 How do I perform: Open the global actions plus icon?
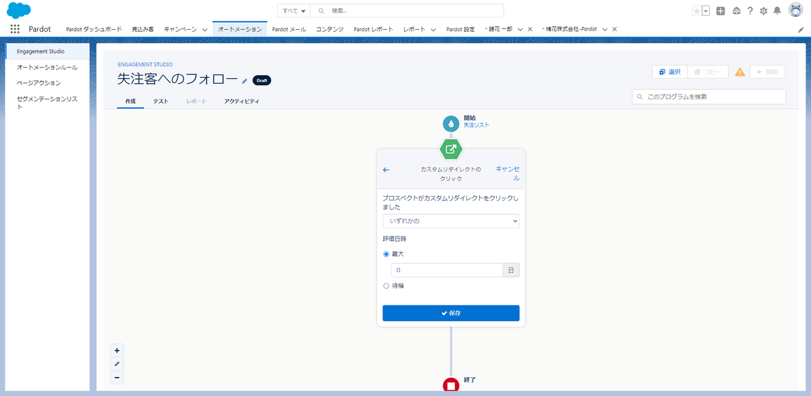(x=720, y=11)
